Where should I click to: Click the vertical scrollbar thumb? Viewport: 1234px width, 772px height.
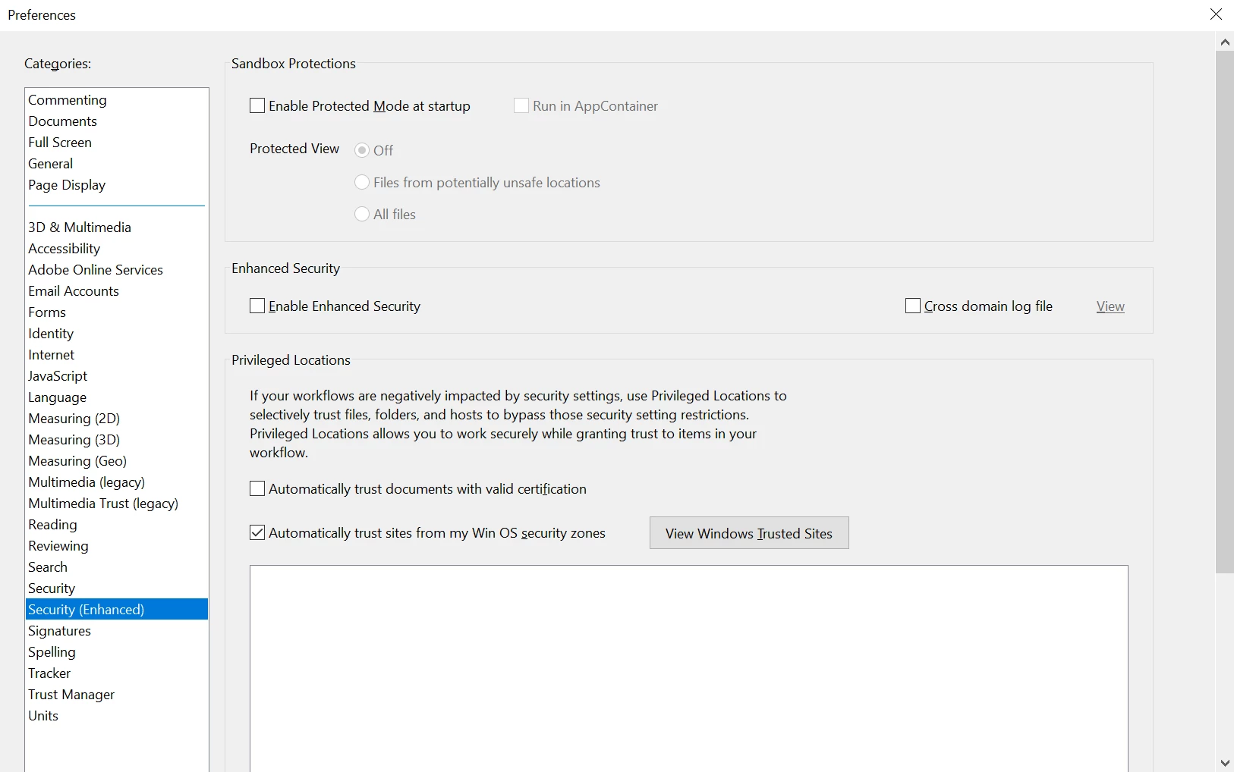[x=1225, y=312]
